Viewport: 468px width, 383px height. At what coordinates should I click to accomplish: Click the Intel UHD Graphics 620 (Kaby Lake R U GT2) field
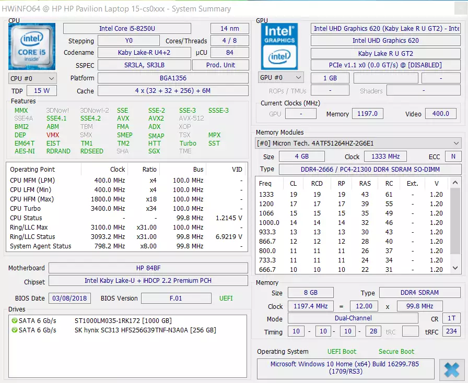(x=385, y=29)
